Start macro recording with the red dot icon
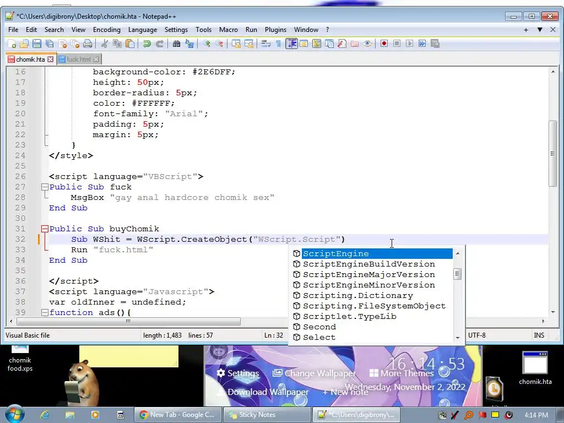 coord(384,44)
